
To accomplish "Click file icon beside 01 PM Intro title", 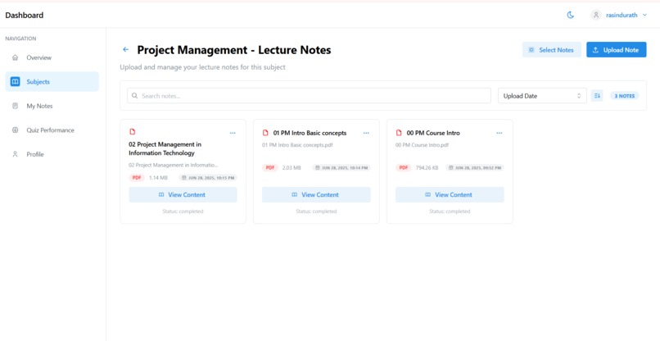I will (265, 133).
